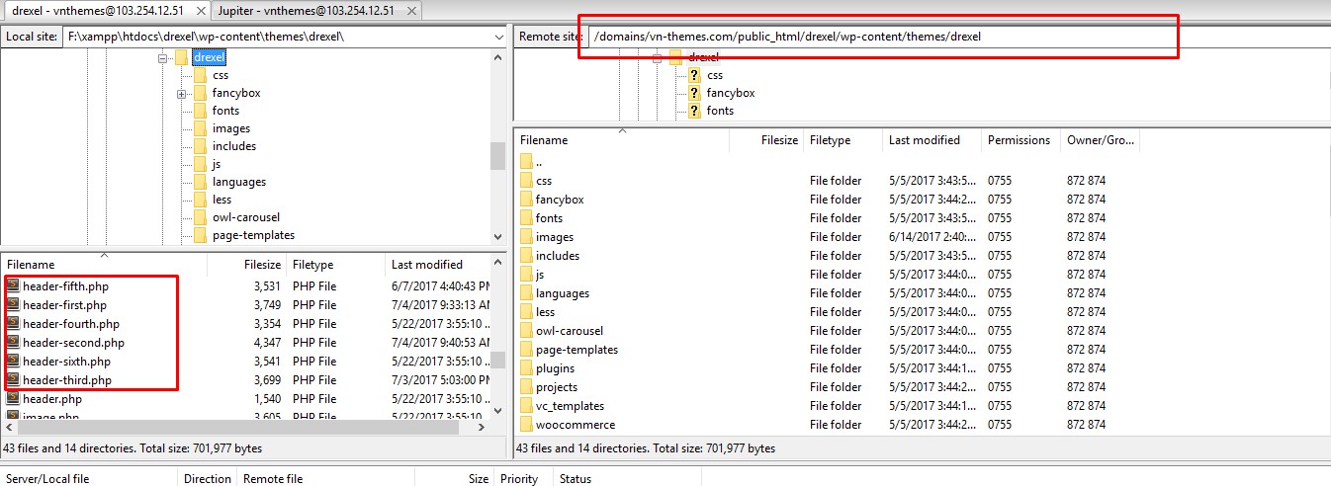Open the Local site path dropdown
The width and height of the screenshot is (1331, 486).
click(x=497, y=37)
